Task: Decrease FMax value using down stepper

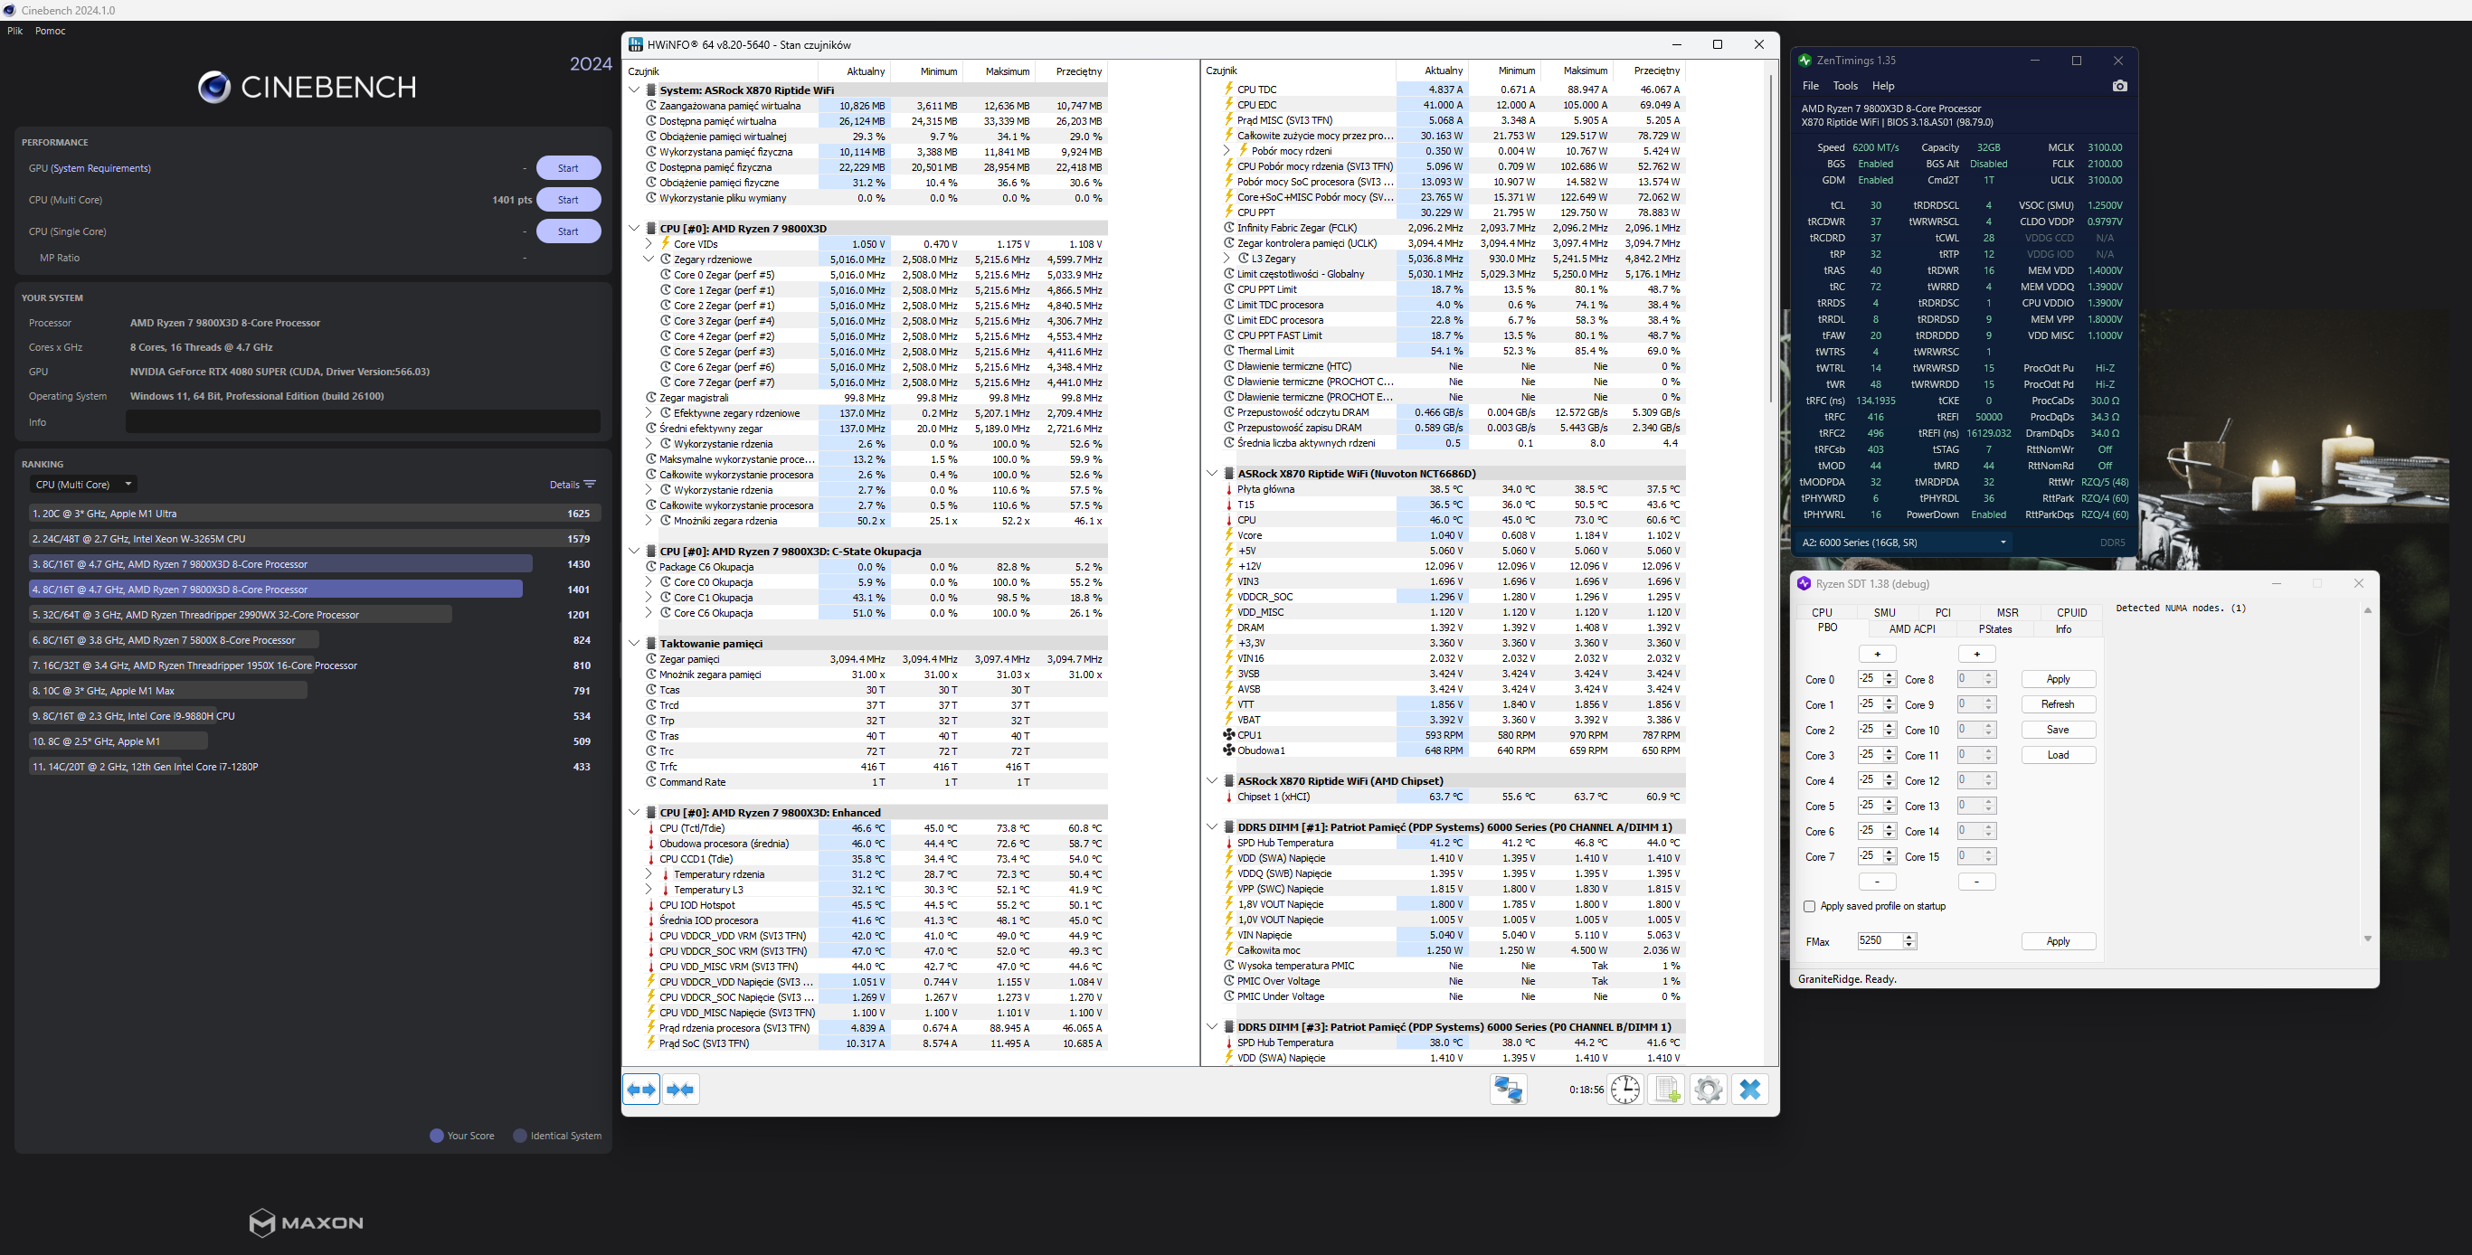Action: click(x=1909, y=945)
